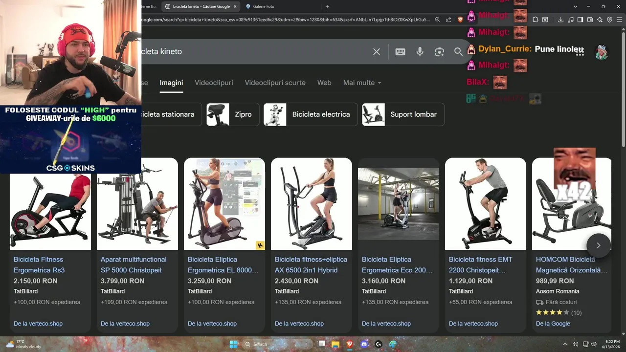The height and width of the screenshot is (352, 626).
Task: Open Discord from the taskbar
Action: click(364, 344)
